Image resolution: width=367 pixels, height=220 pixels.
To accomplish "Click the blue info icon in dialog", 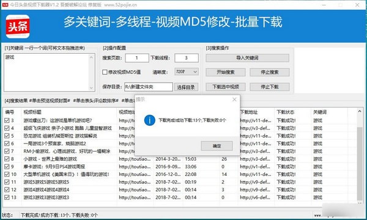I will (150, 120).
